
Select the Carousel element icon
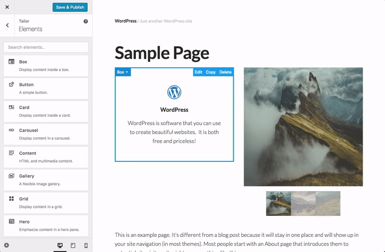11,130
